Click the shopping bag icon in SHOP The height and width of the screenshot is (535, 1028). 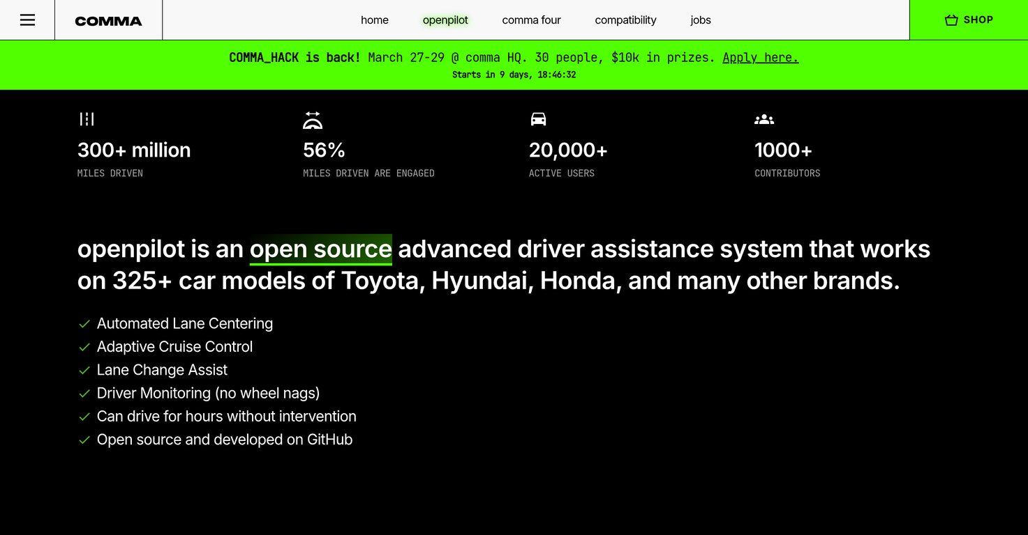[x=951, y=20]
